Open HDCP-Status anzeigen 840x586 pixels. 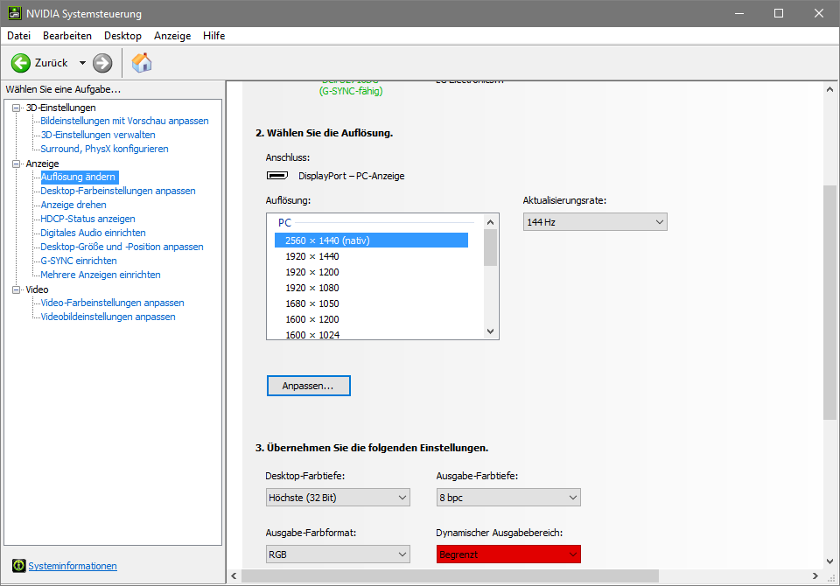click(87, 219)
